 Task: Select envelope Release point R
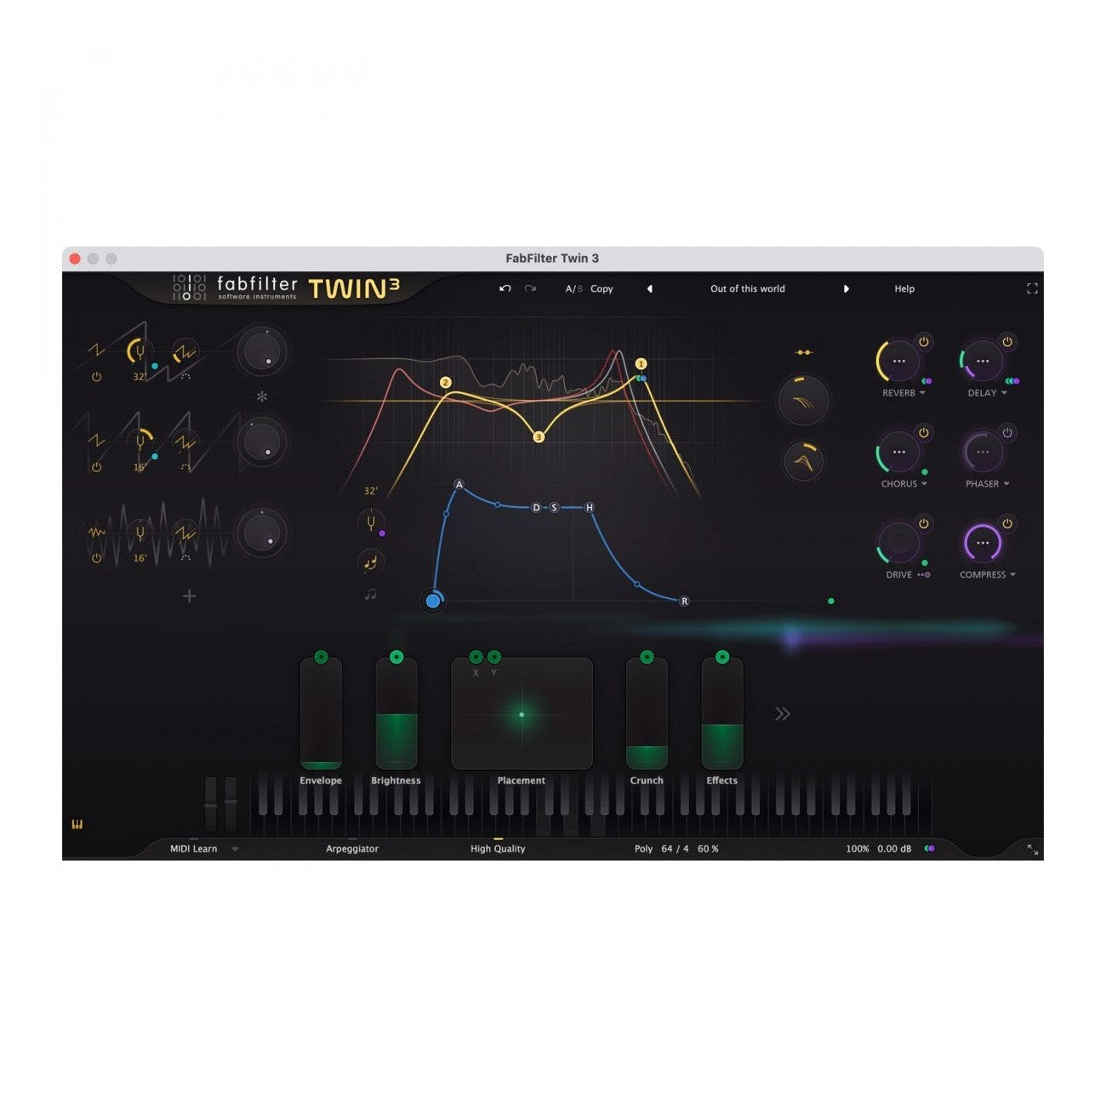coord(684,601)
